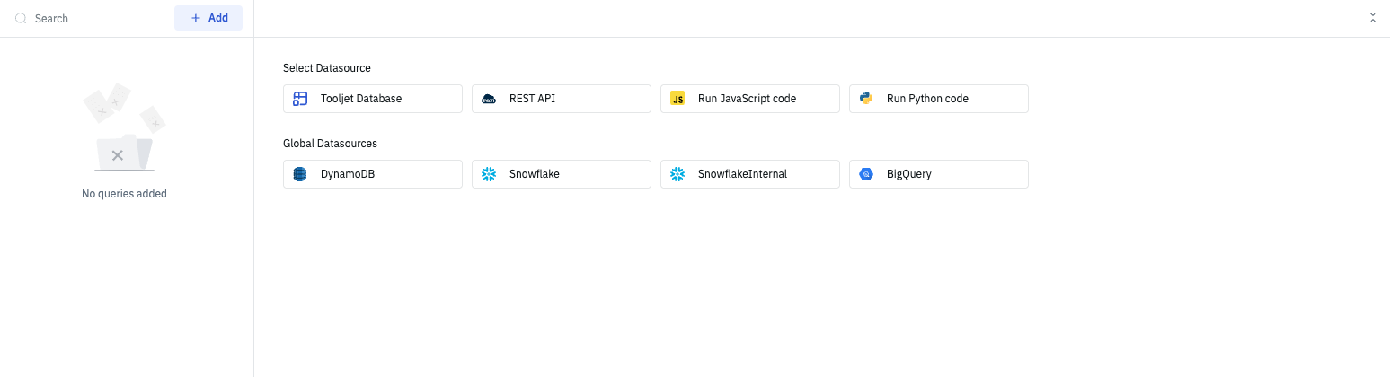This screenshot has width=1390, height=377.
Task: Click the SnowflakeInternal snowflake icon
Action: pos(677,174)
